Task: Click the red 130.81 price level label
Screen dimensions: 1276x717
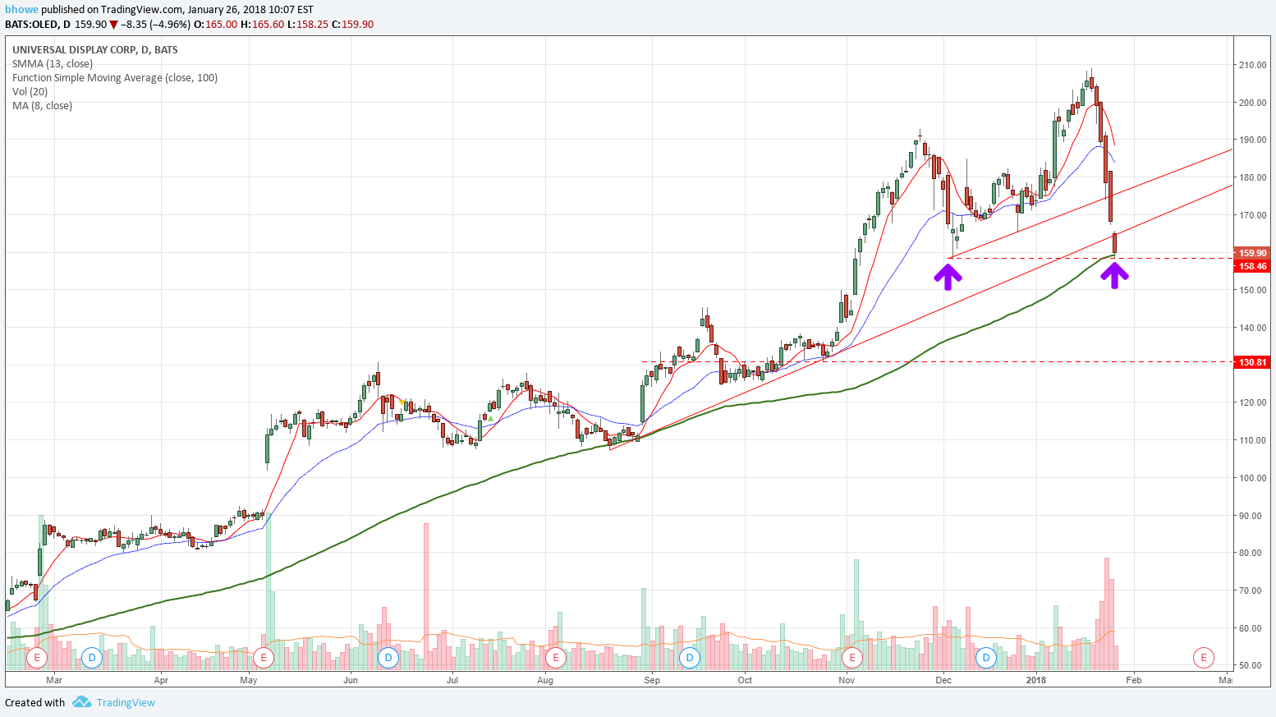Action: [1252, 362]
